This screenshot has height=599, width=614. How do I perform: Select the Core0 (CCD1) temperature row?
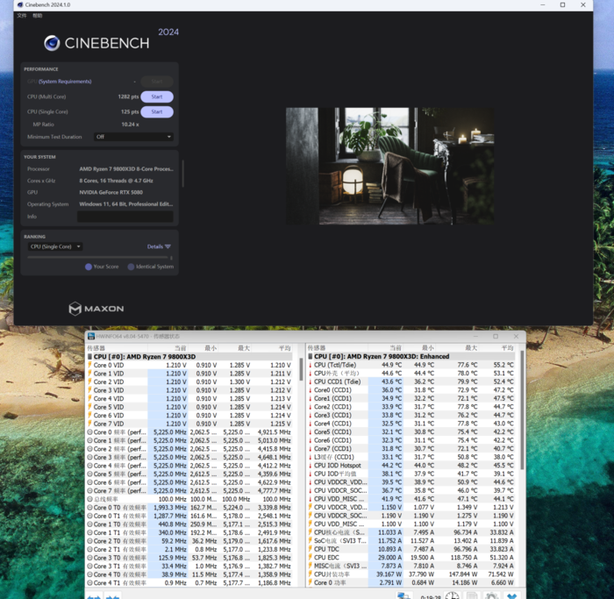click(x=411, y=390)
